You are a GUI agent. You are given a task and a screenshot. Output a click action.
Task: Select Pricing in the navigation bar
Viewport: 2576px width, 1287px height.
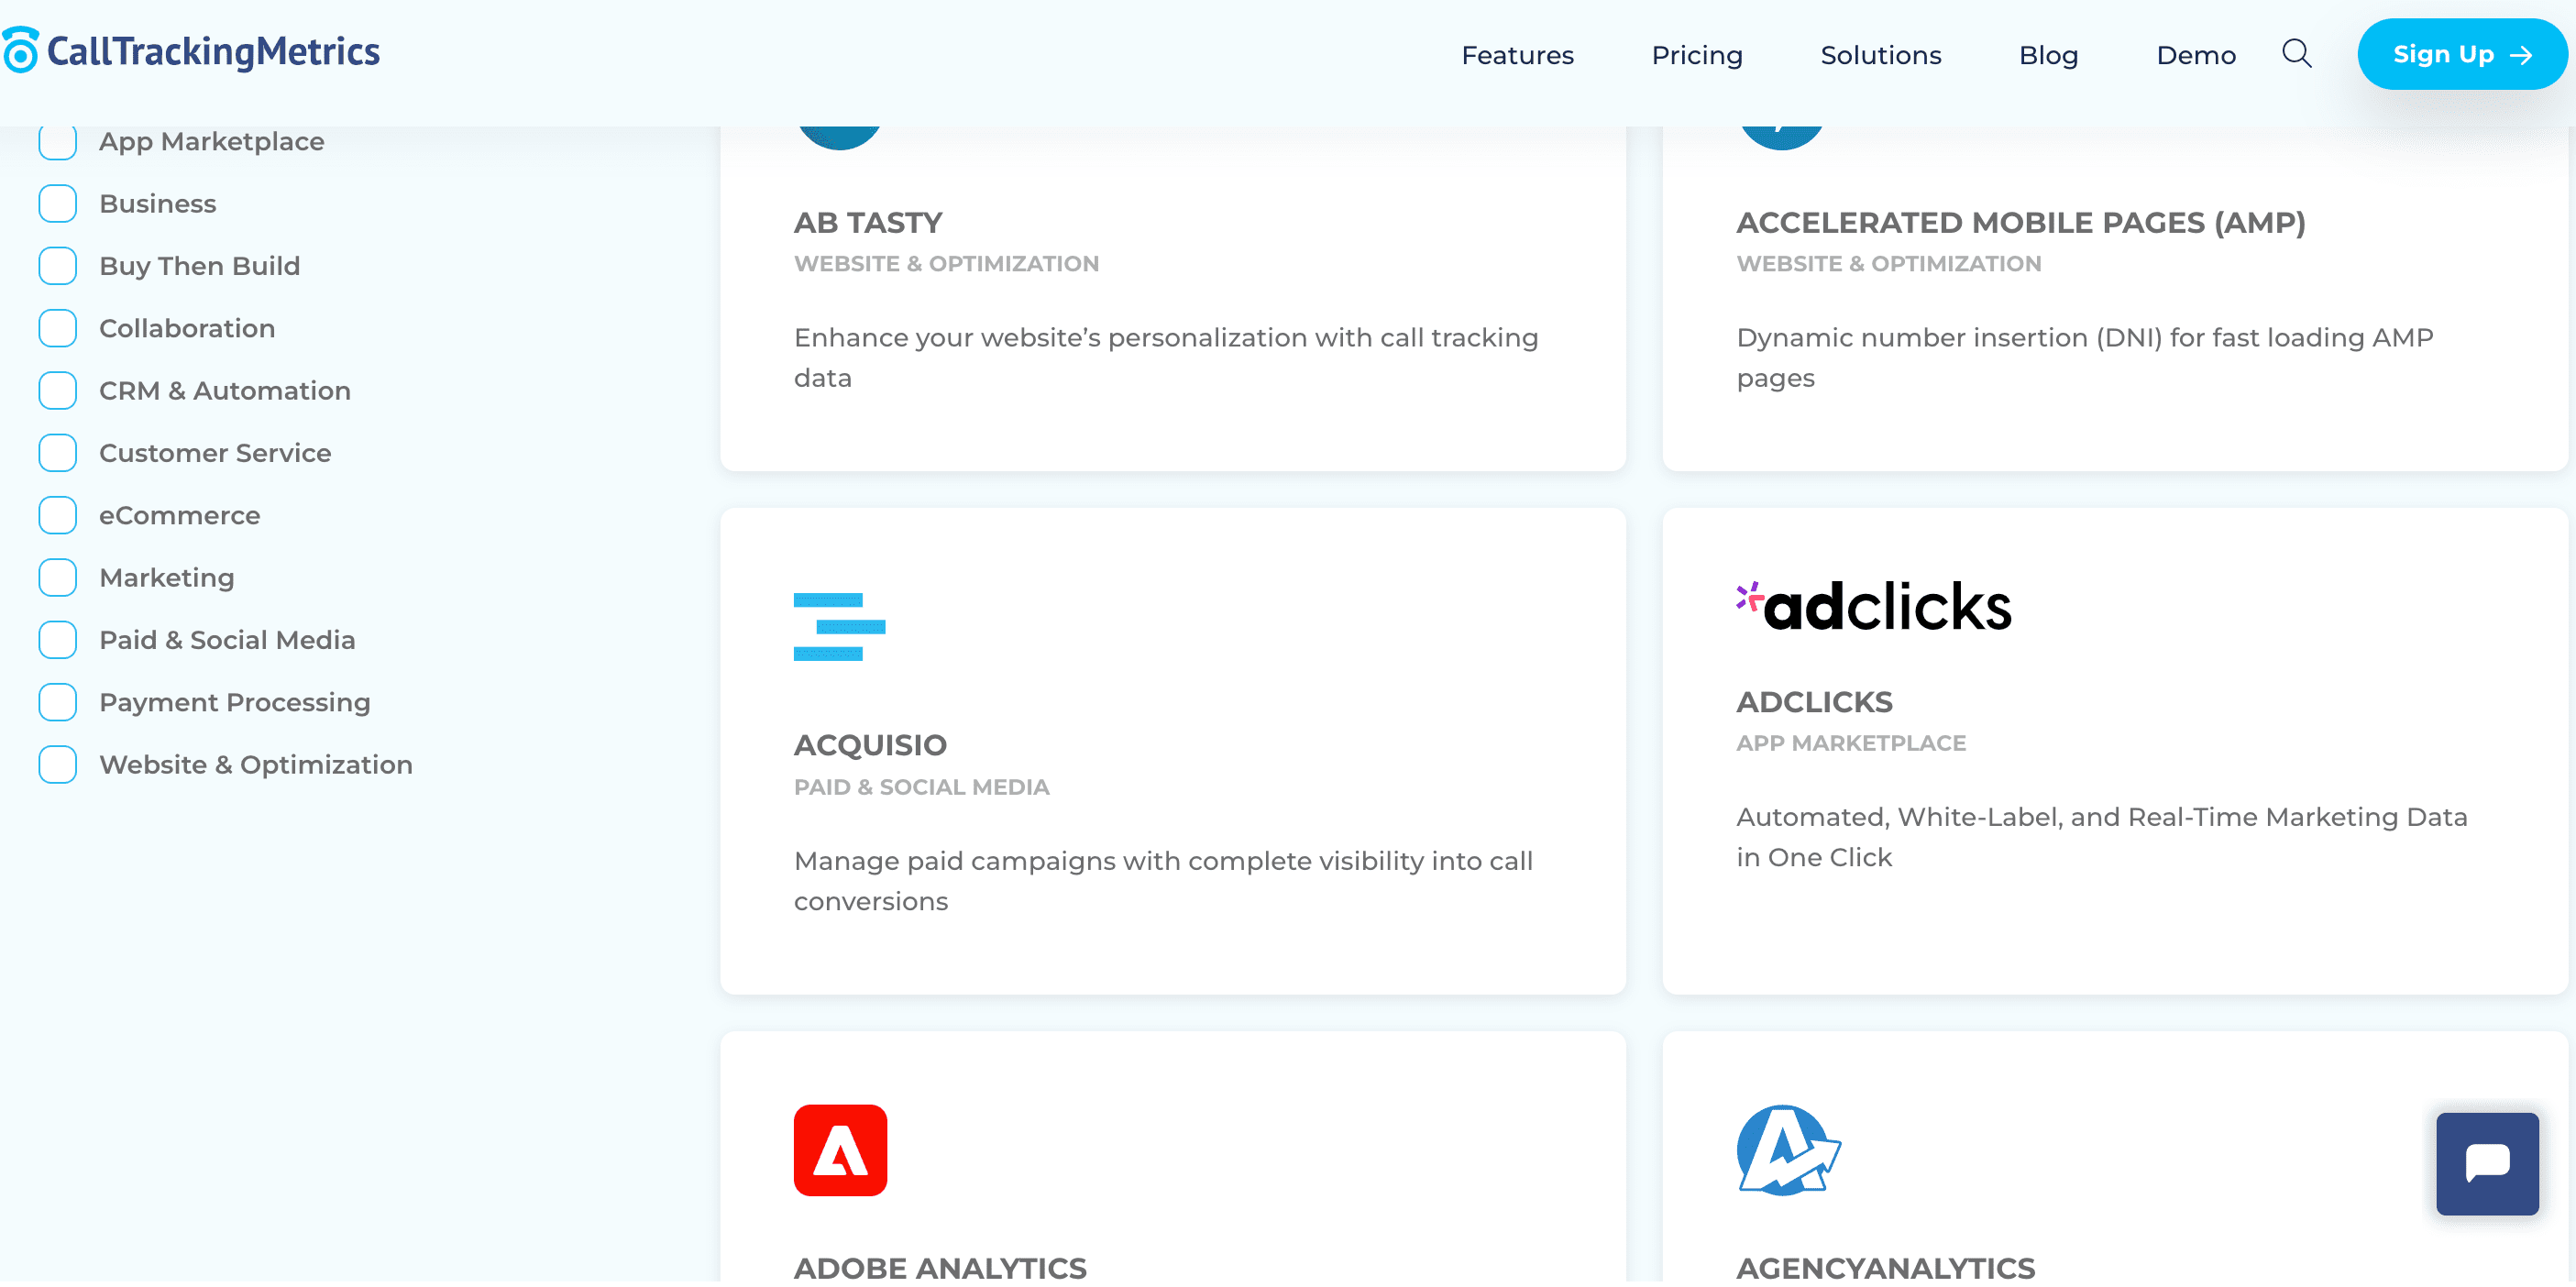coord(1696,55)
